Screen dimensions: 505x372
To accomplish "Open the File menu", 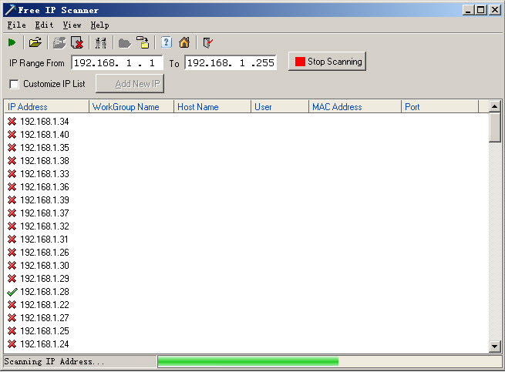I will click(x=16, y=25).
